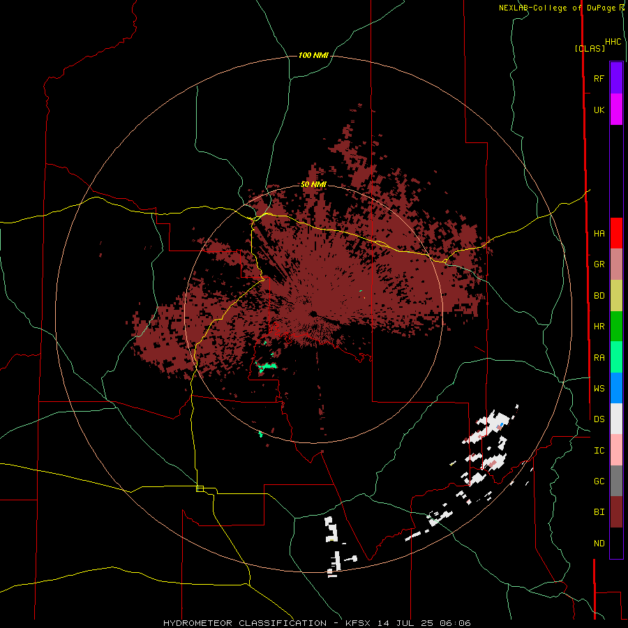Image resolution: width=628 pixels, height=628 pixels.
Task: Click the "HA" legend label
Action: coord(599,234)
